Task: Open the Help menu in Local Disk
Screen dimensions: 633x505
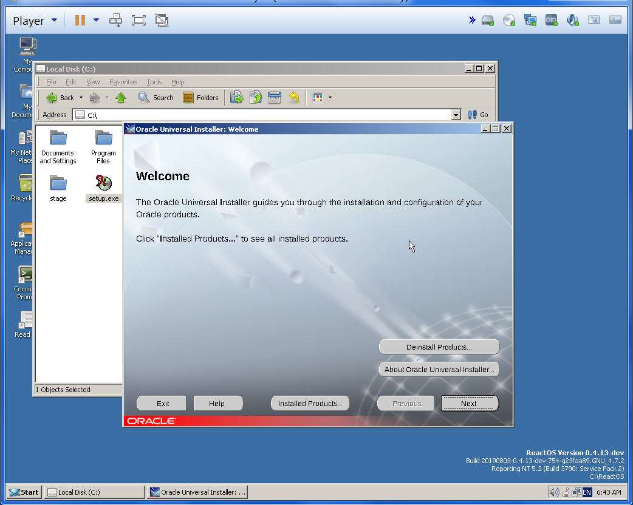Action: [x=177, y=82]
